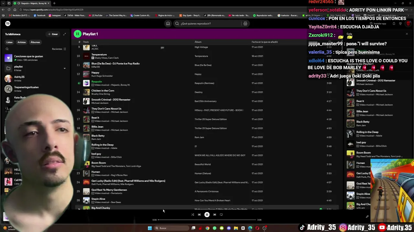414x232 pixels.
Task: Seek within the song progress bar
Action: 207,220
